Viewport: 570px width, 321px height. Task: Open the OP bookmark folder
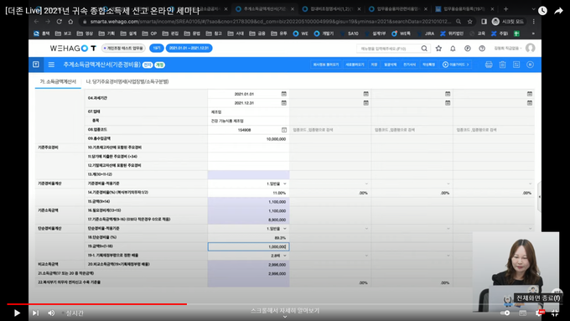[150, 34]
